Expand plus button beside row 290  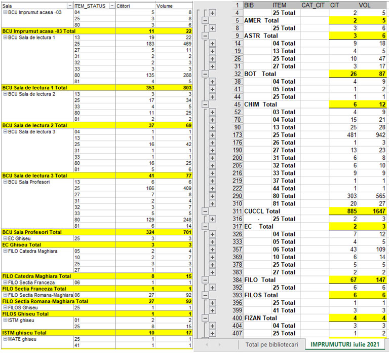[x=212, y=196]
